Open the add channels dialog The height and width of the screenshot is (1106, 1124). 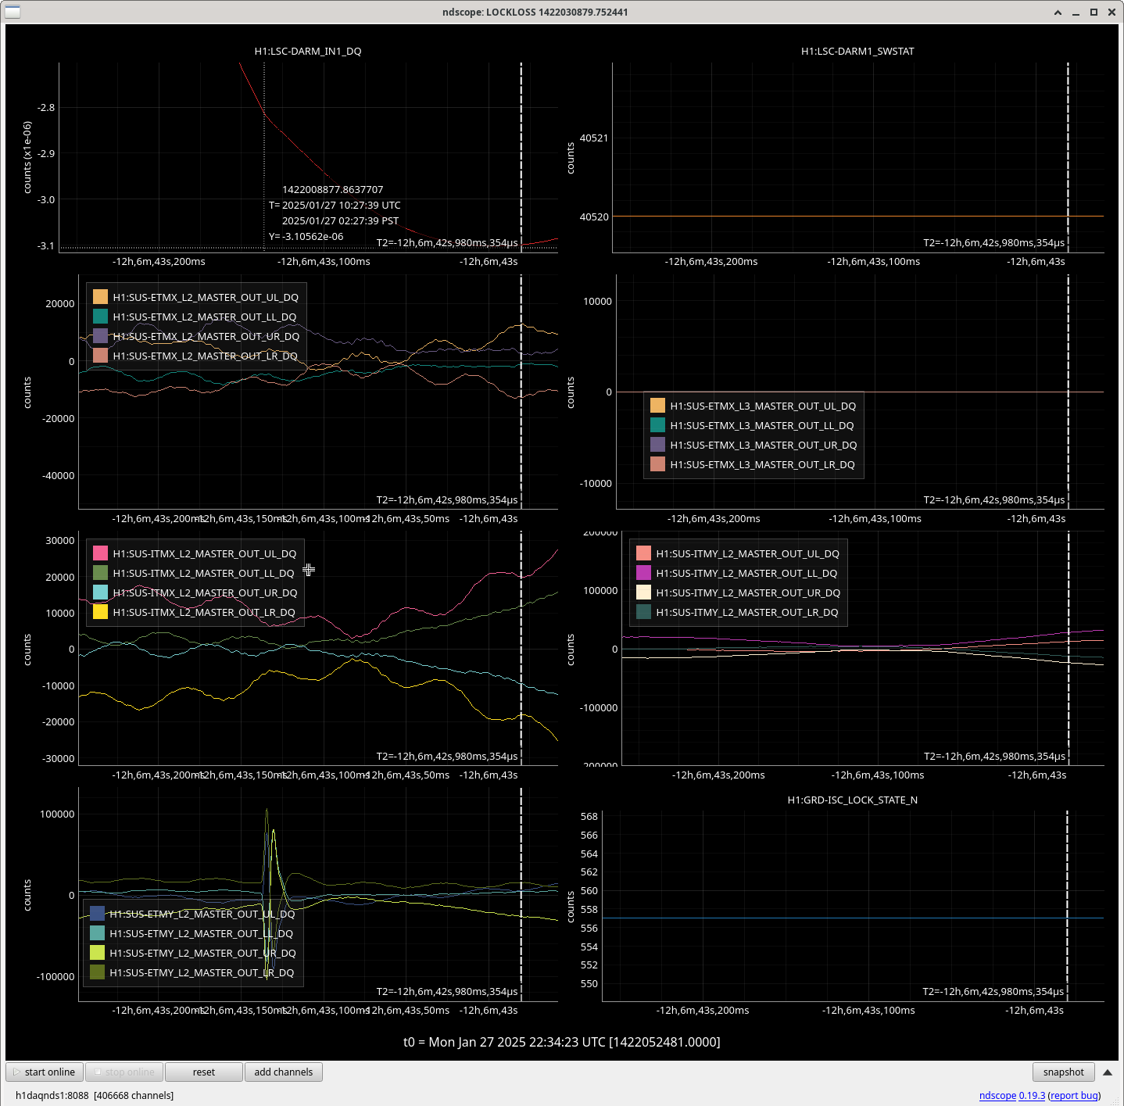284,1072
